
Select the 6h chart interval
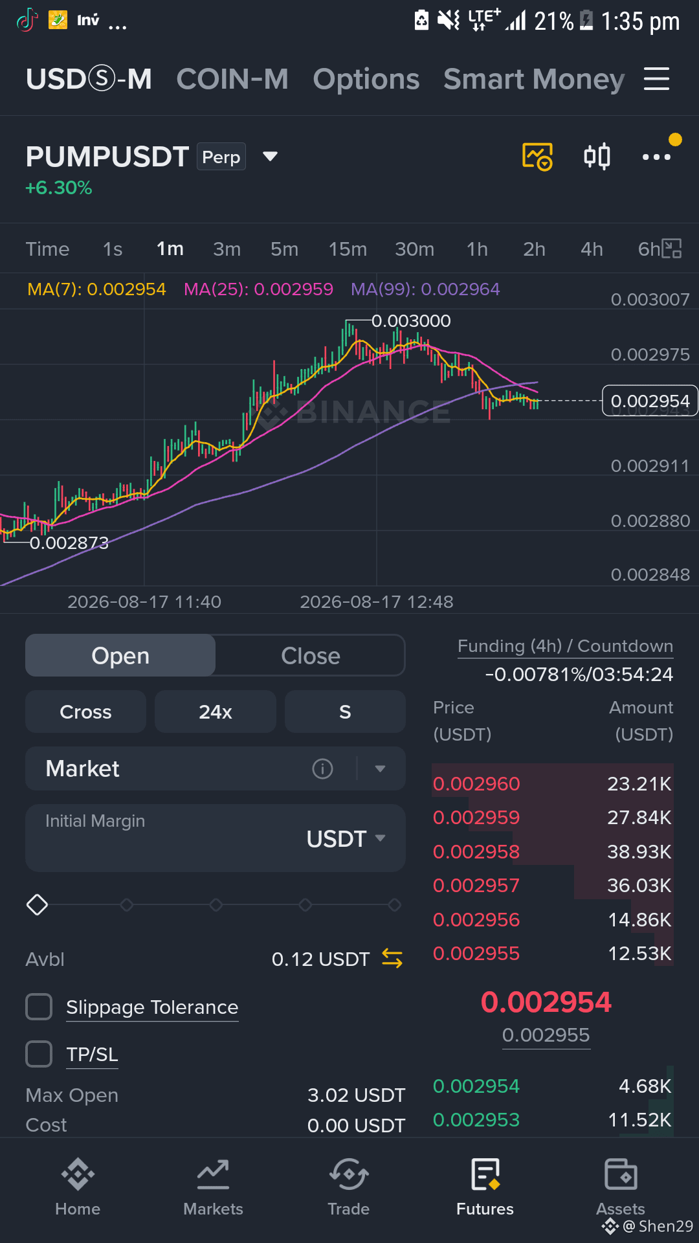coord(649,249)
